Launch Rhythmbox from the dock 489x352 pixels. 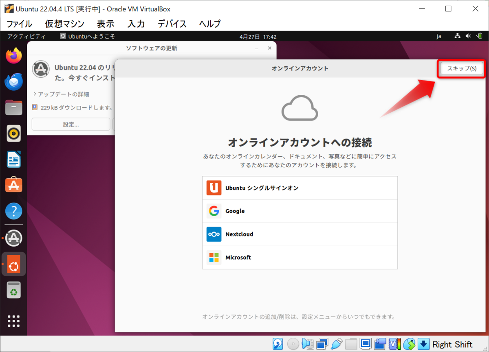(x=14, y=133)
